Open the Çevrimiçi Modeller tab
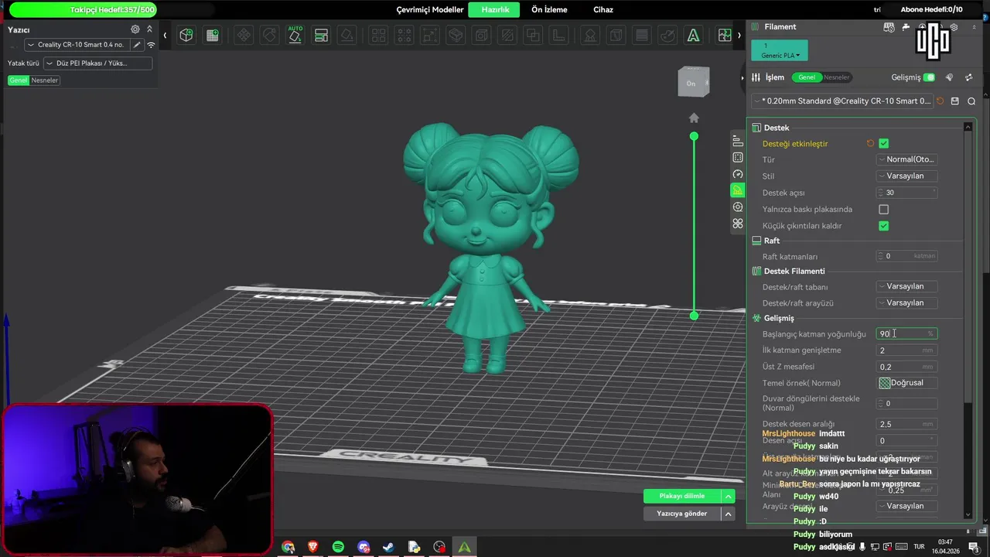The width and height of the screenshot is (990, 557). (430, 10)
